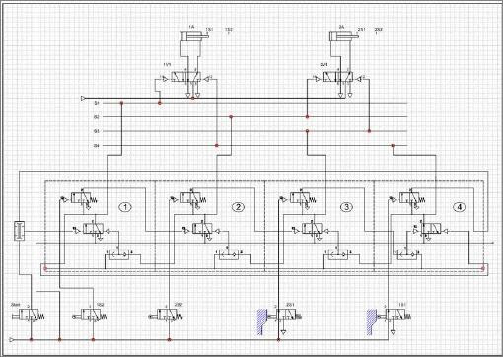The width and height of the screenshot is (503, 357).
Task: Click the circled step number 1
Action: (125, 207)
